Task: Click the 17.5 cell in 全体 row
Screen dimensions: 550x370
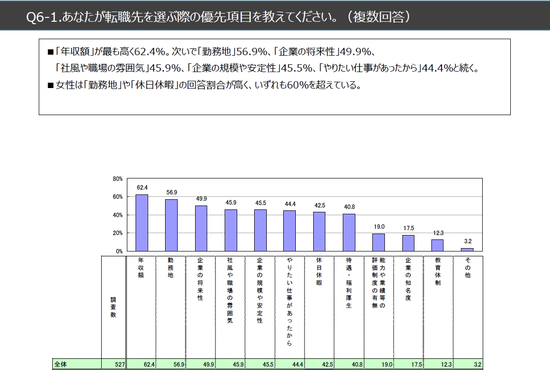Action: click(x=408, y=364)
